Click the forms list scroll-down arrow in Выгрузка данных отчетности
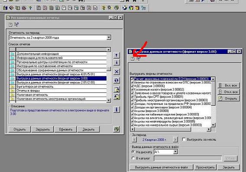Viewport: 246px width, 172px height. (213, 125)
